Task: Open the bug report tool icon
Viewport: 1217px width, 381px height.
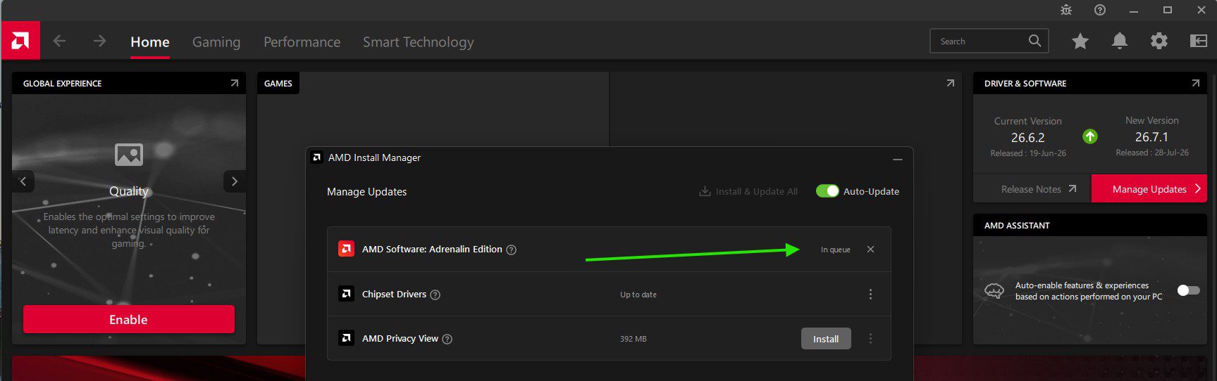Action: click(x=1066, y=10)
